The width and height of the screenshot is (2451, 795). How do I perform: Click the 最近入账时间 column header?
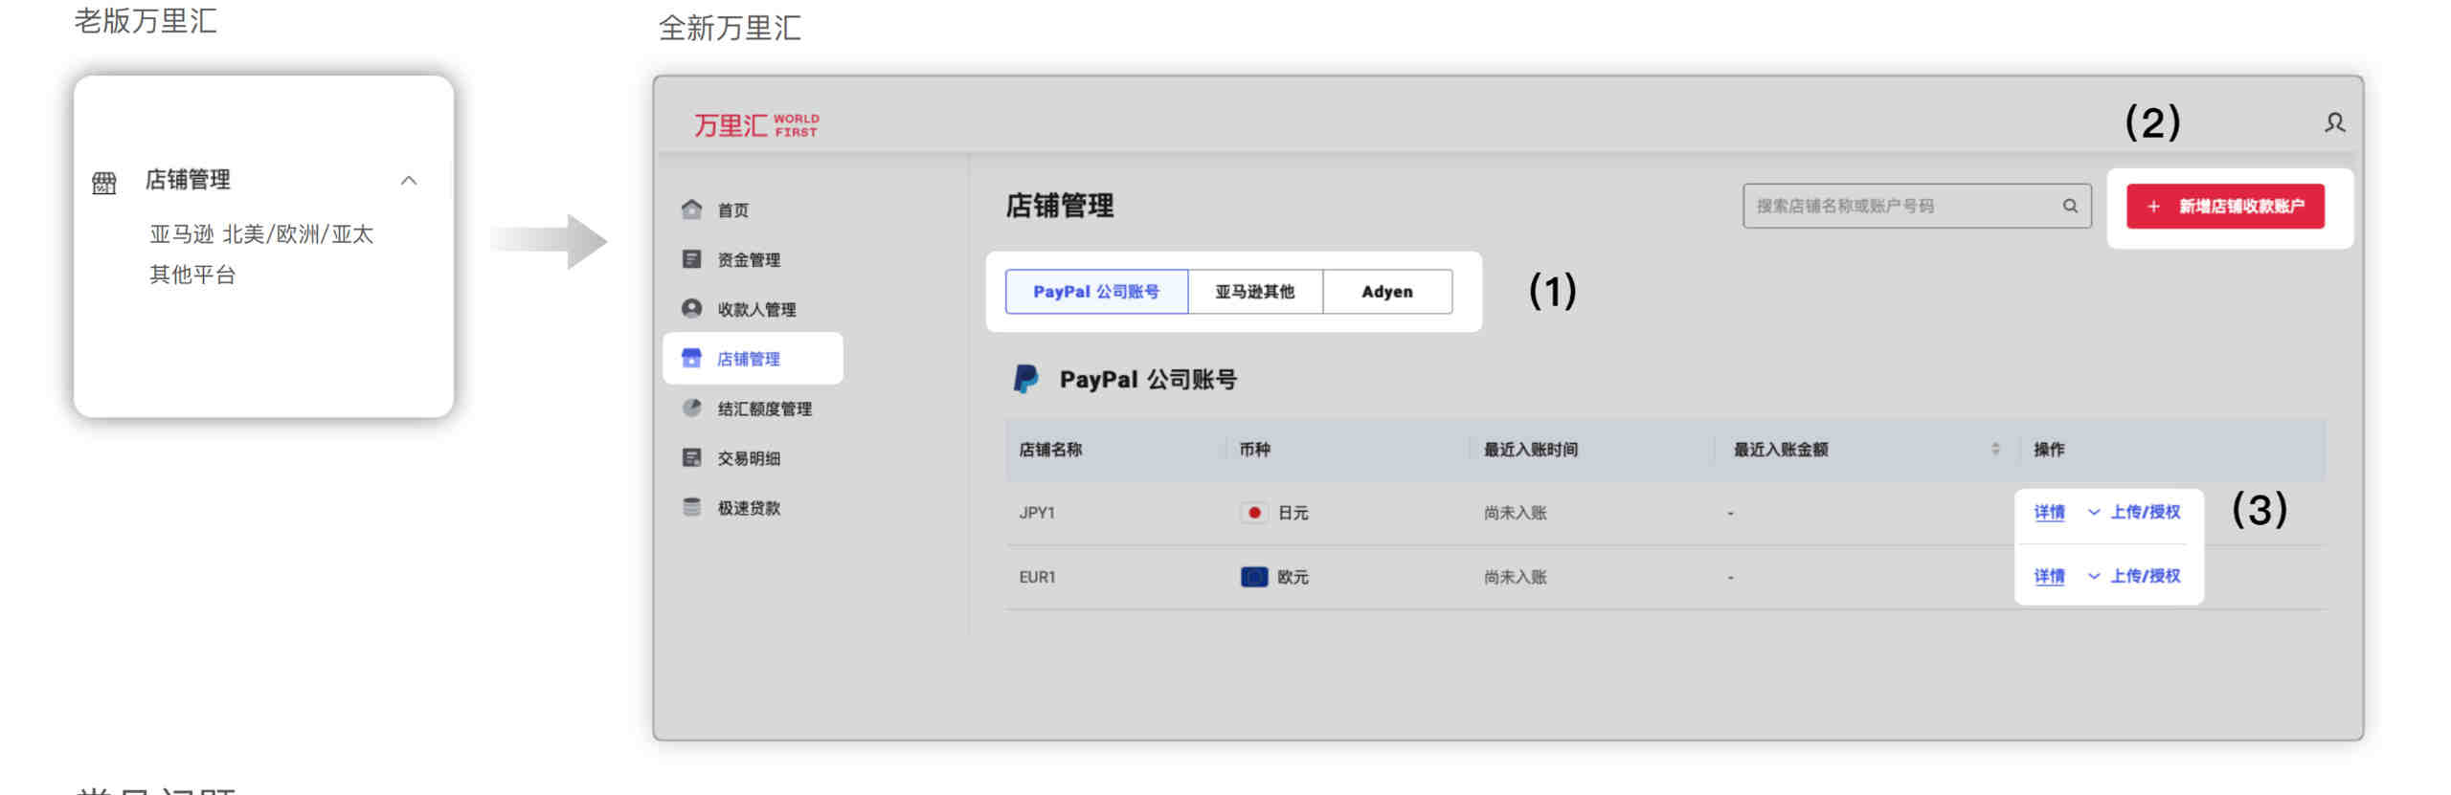pyautogui.click(x=1531, y=450)
